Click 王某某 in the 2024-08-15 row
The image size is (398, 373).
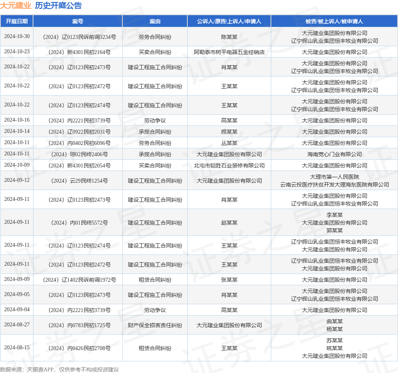(229, 348)
